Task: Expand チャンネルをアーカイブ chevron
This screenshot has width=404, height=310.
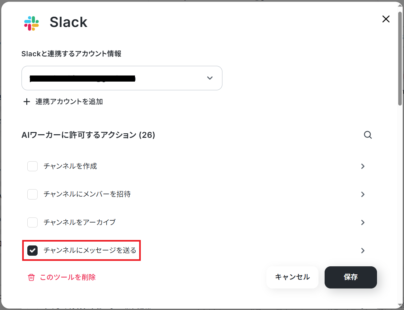Action: click(x=363, y=222)
